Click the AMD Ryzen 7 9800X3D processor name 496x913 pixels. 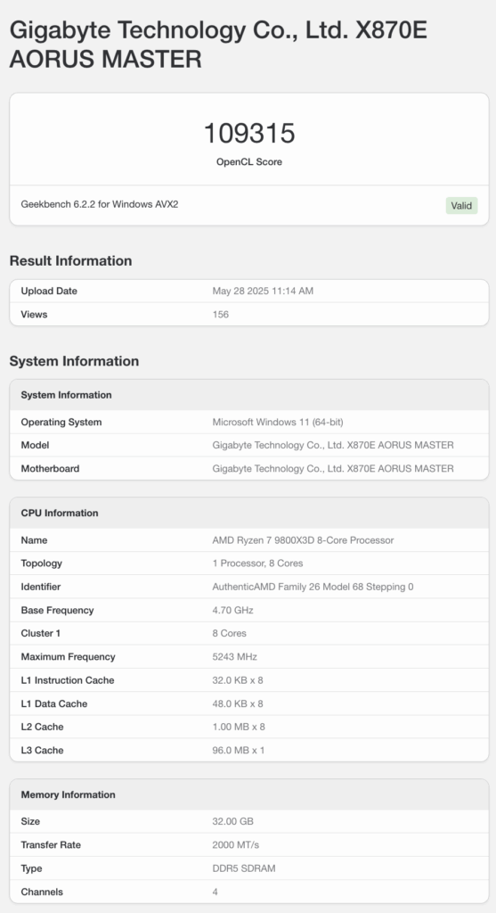(303, 540)
